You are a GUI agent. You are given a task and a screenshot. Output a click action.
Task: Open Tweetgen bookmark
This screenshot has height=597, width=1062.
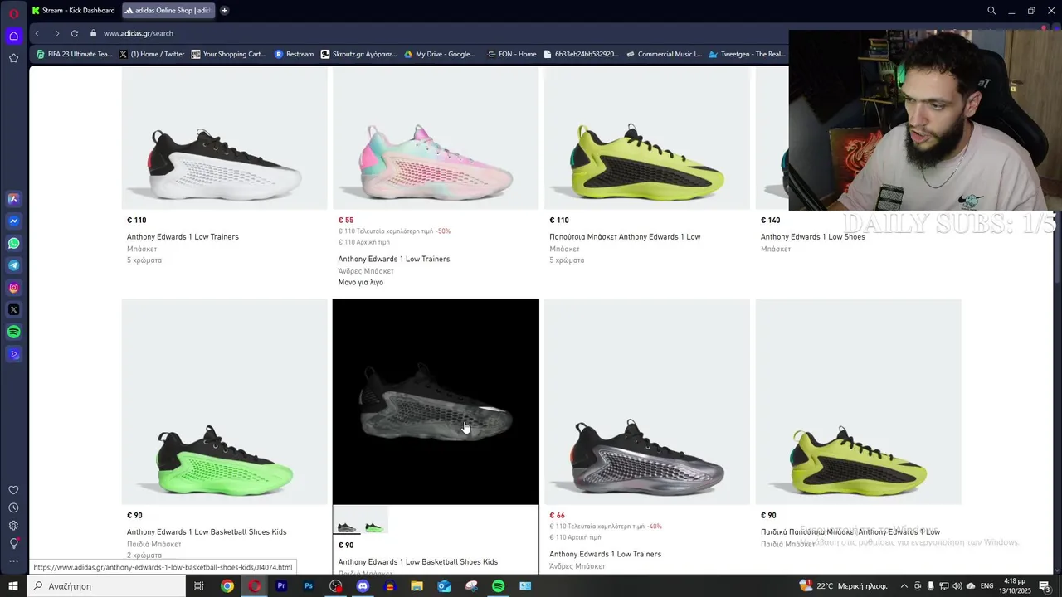[747, 54]
